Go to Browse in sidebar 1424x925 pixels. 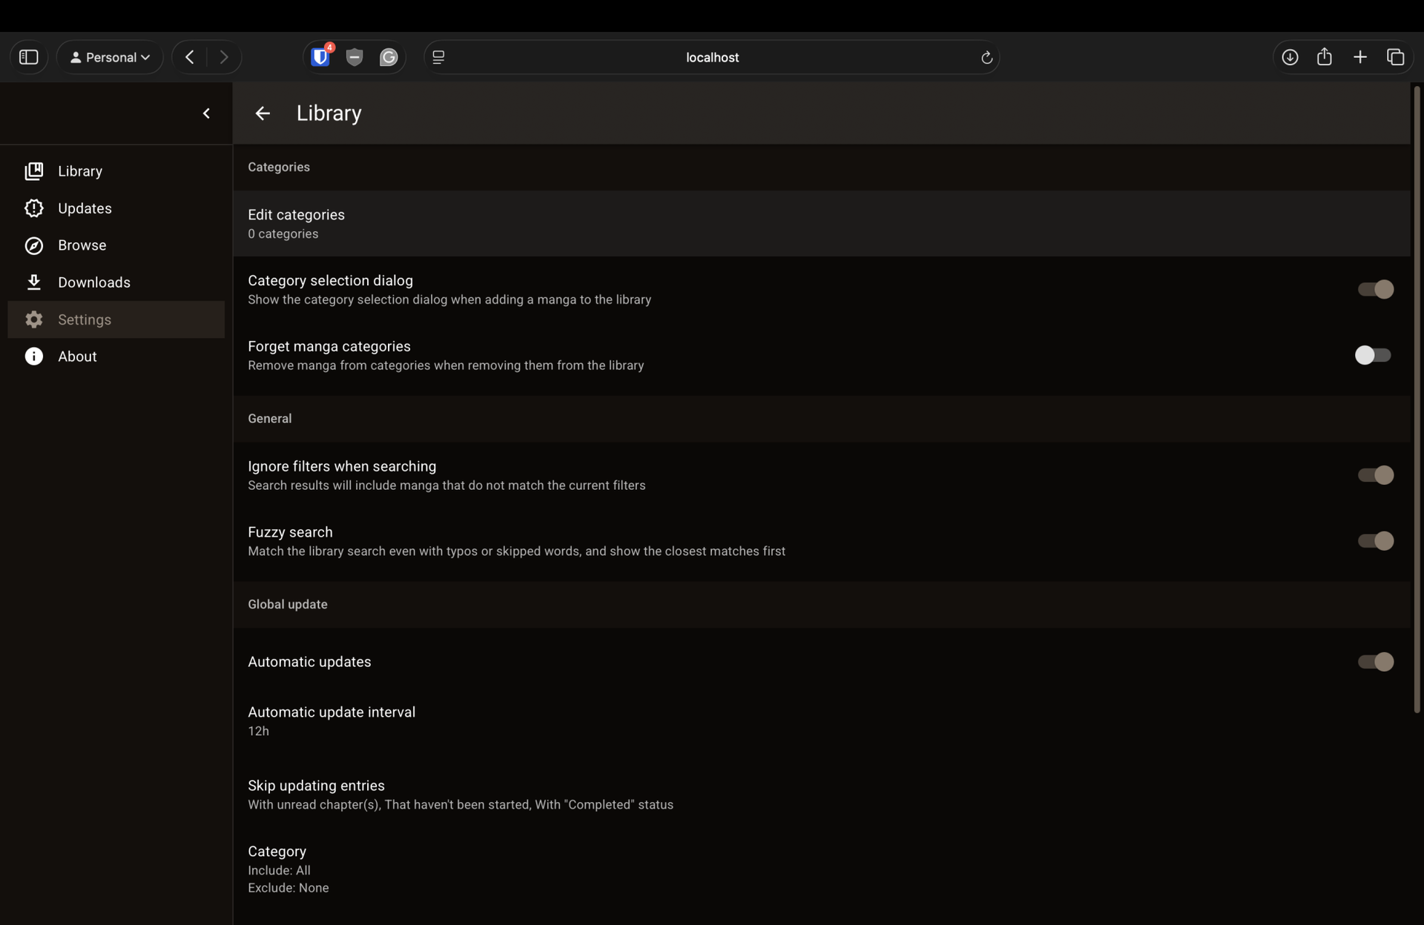click(82, 245)
